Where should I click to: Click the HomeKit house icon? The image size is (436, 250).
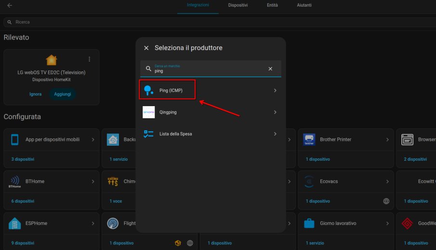(52, 60)
